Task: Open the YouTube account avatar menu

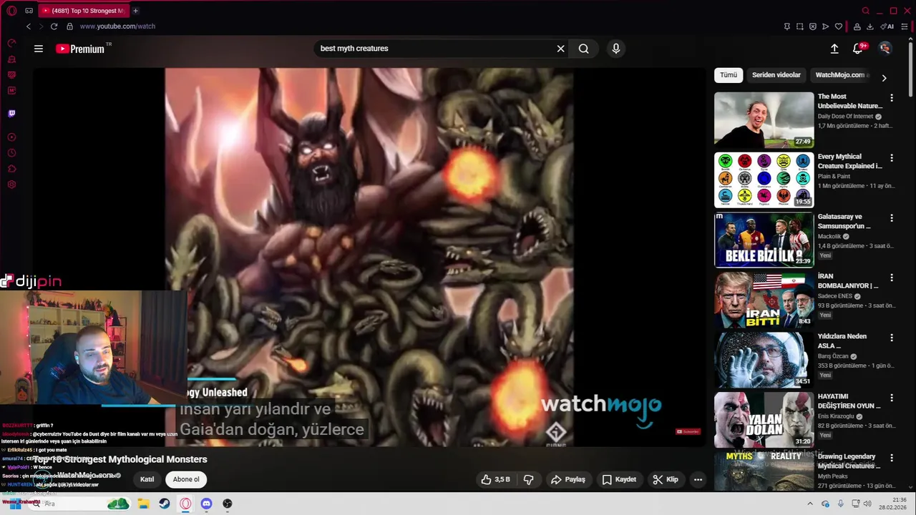Action: (x=885, y=49)
